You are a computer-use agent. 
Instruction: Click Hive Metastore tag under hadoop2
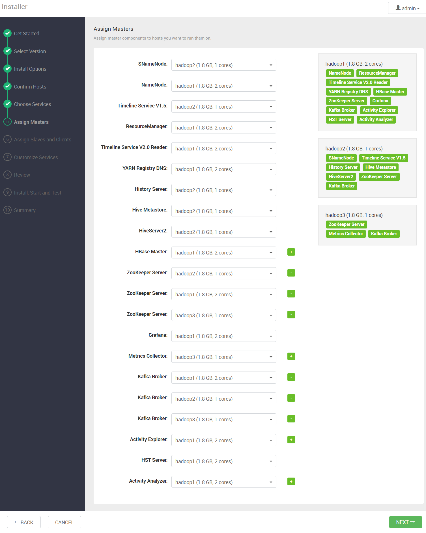click(x=380, y=167)
